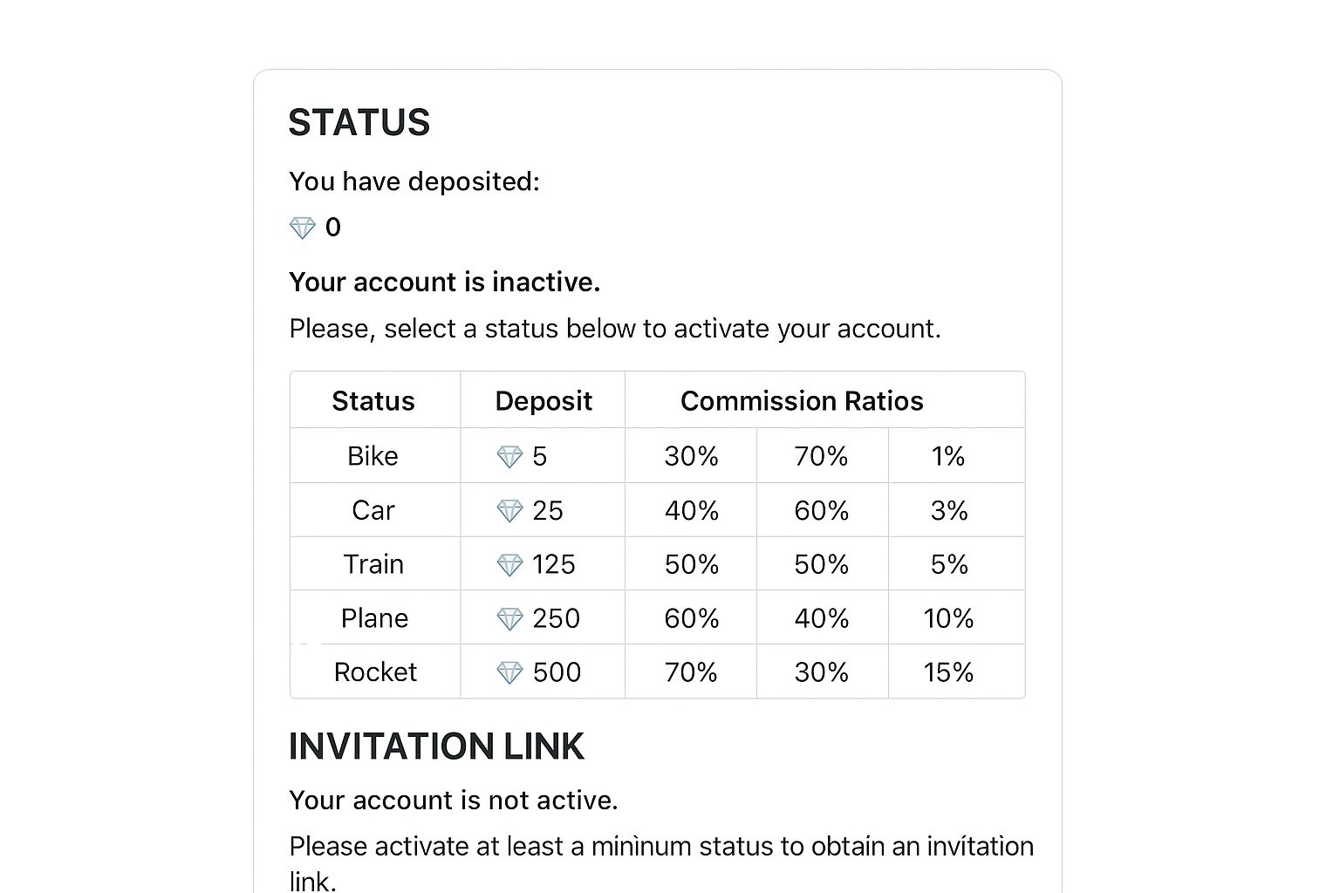The width and height of the screenshot is (1340, 893).
Task: Select the Car status
Action: tap(373, 510)
